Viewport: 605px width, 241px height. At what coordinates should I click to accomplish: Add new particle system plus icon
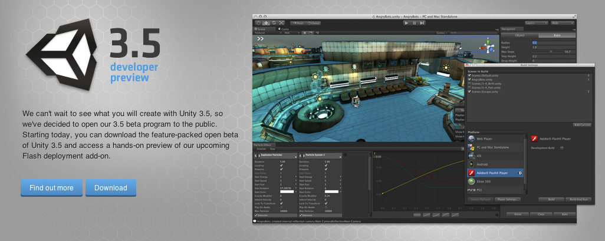pyautogui.click(x=345, y=154)
